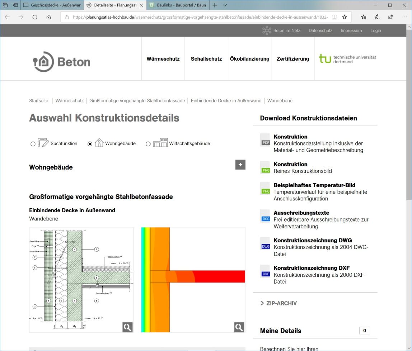The image size is (412, 351).
Task: Toggle the Reading view icon in address bar
Action: 334,17
